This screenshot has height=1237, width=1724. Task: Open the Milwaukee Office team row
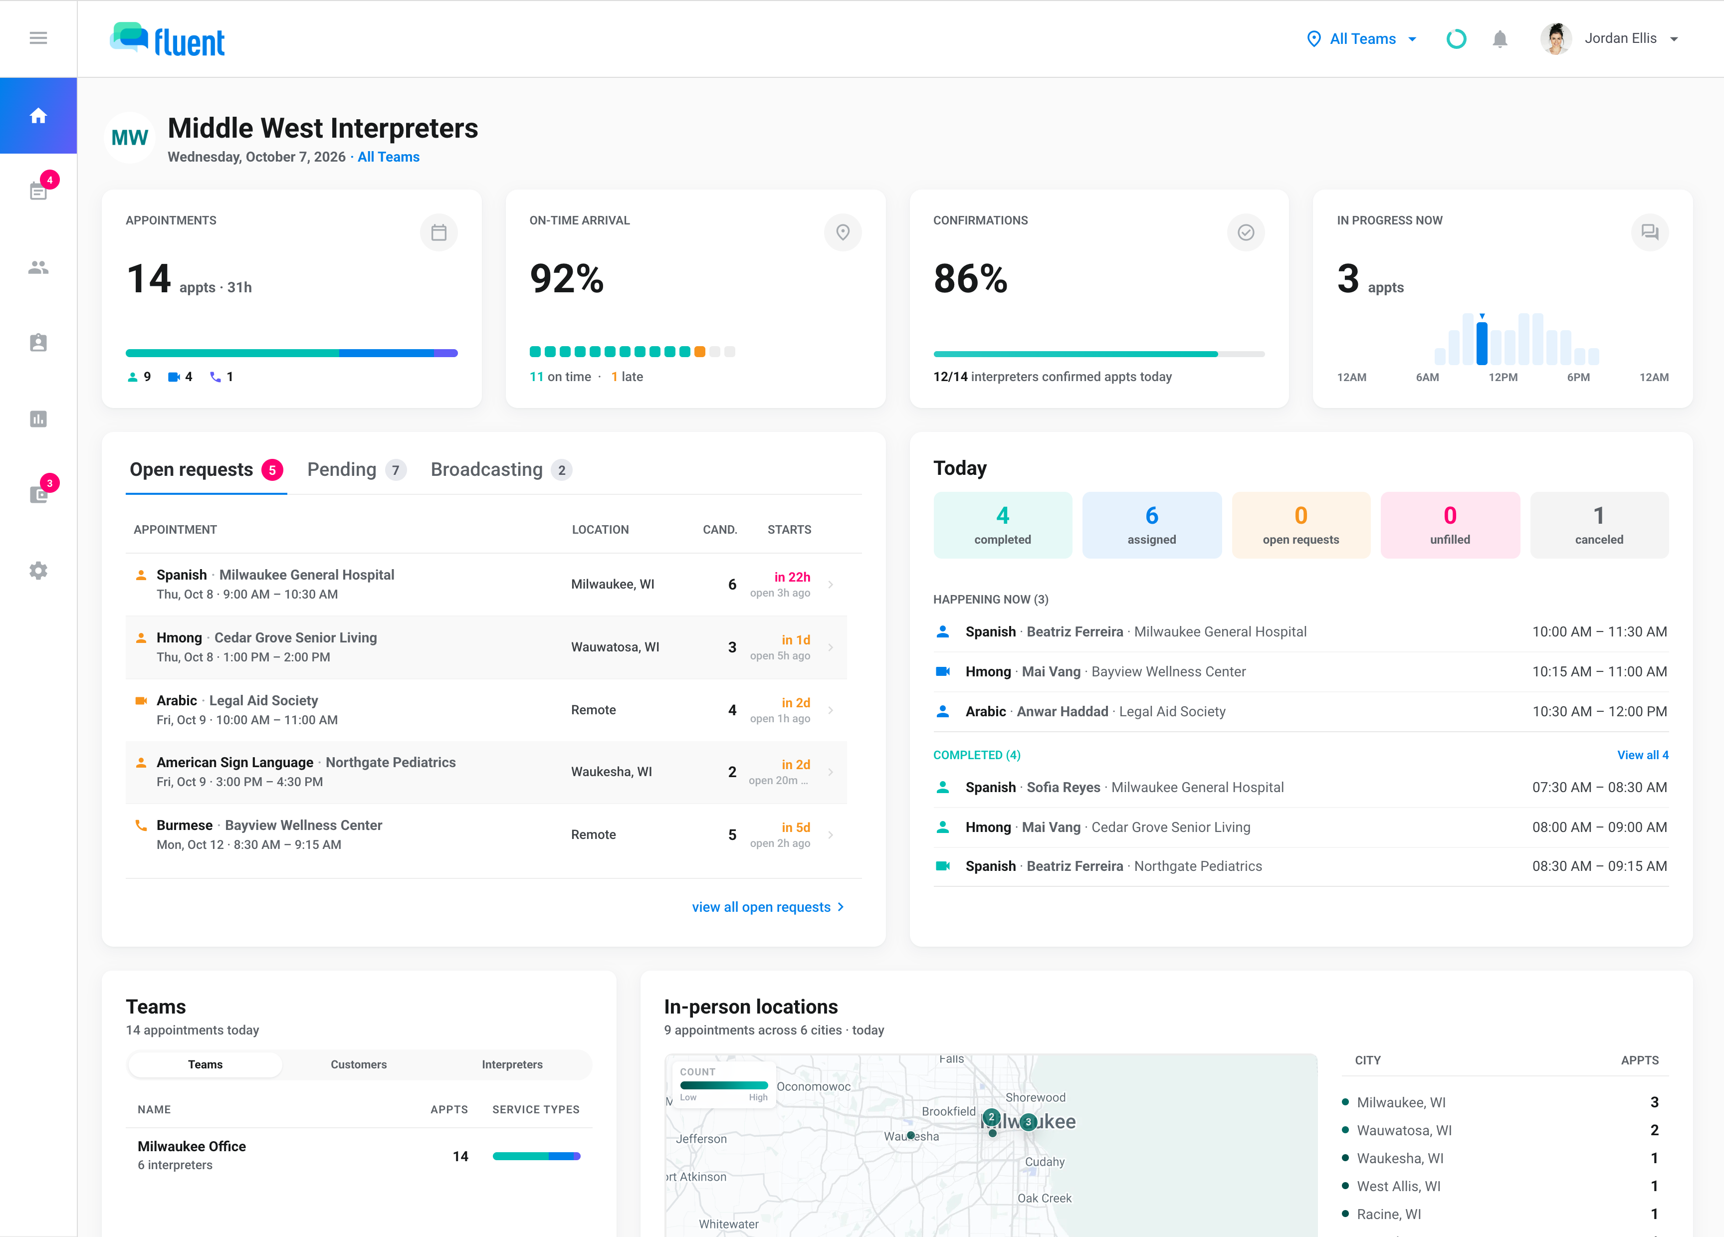click(359, 1156)
